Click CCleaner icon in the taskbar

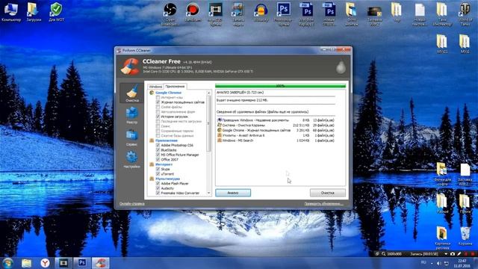click(101, 263)
